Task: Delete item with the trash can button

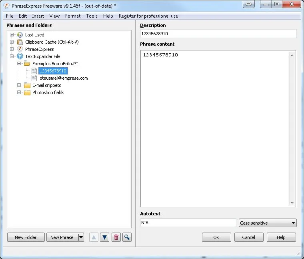Action: (x=116, y=237)
